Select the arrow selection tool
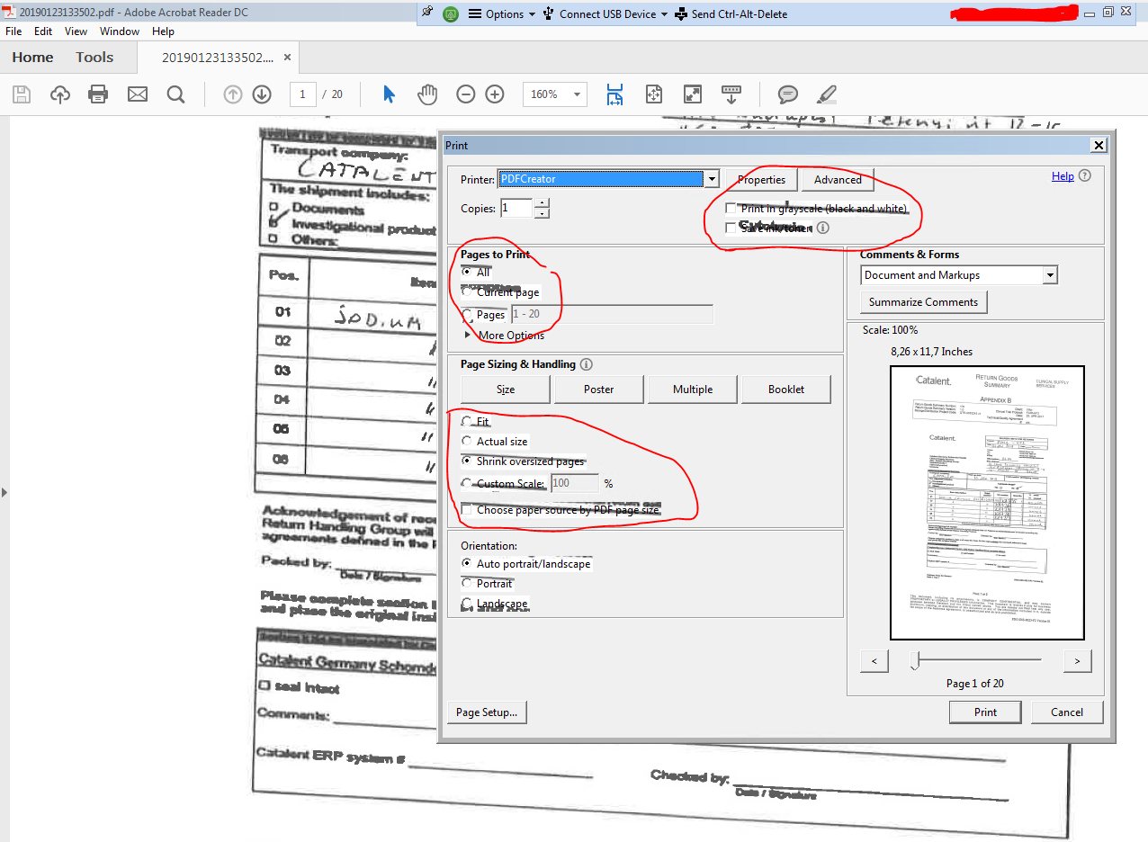This screenshot has width=1148, height=842. click(x=389, y=94)
